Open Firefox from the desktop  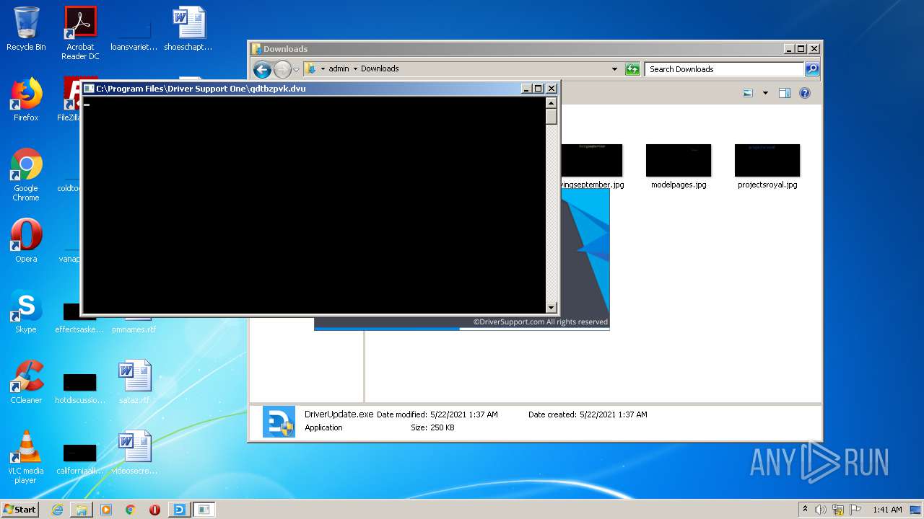pyautogui.click(x=26, y=99)
